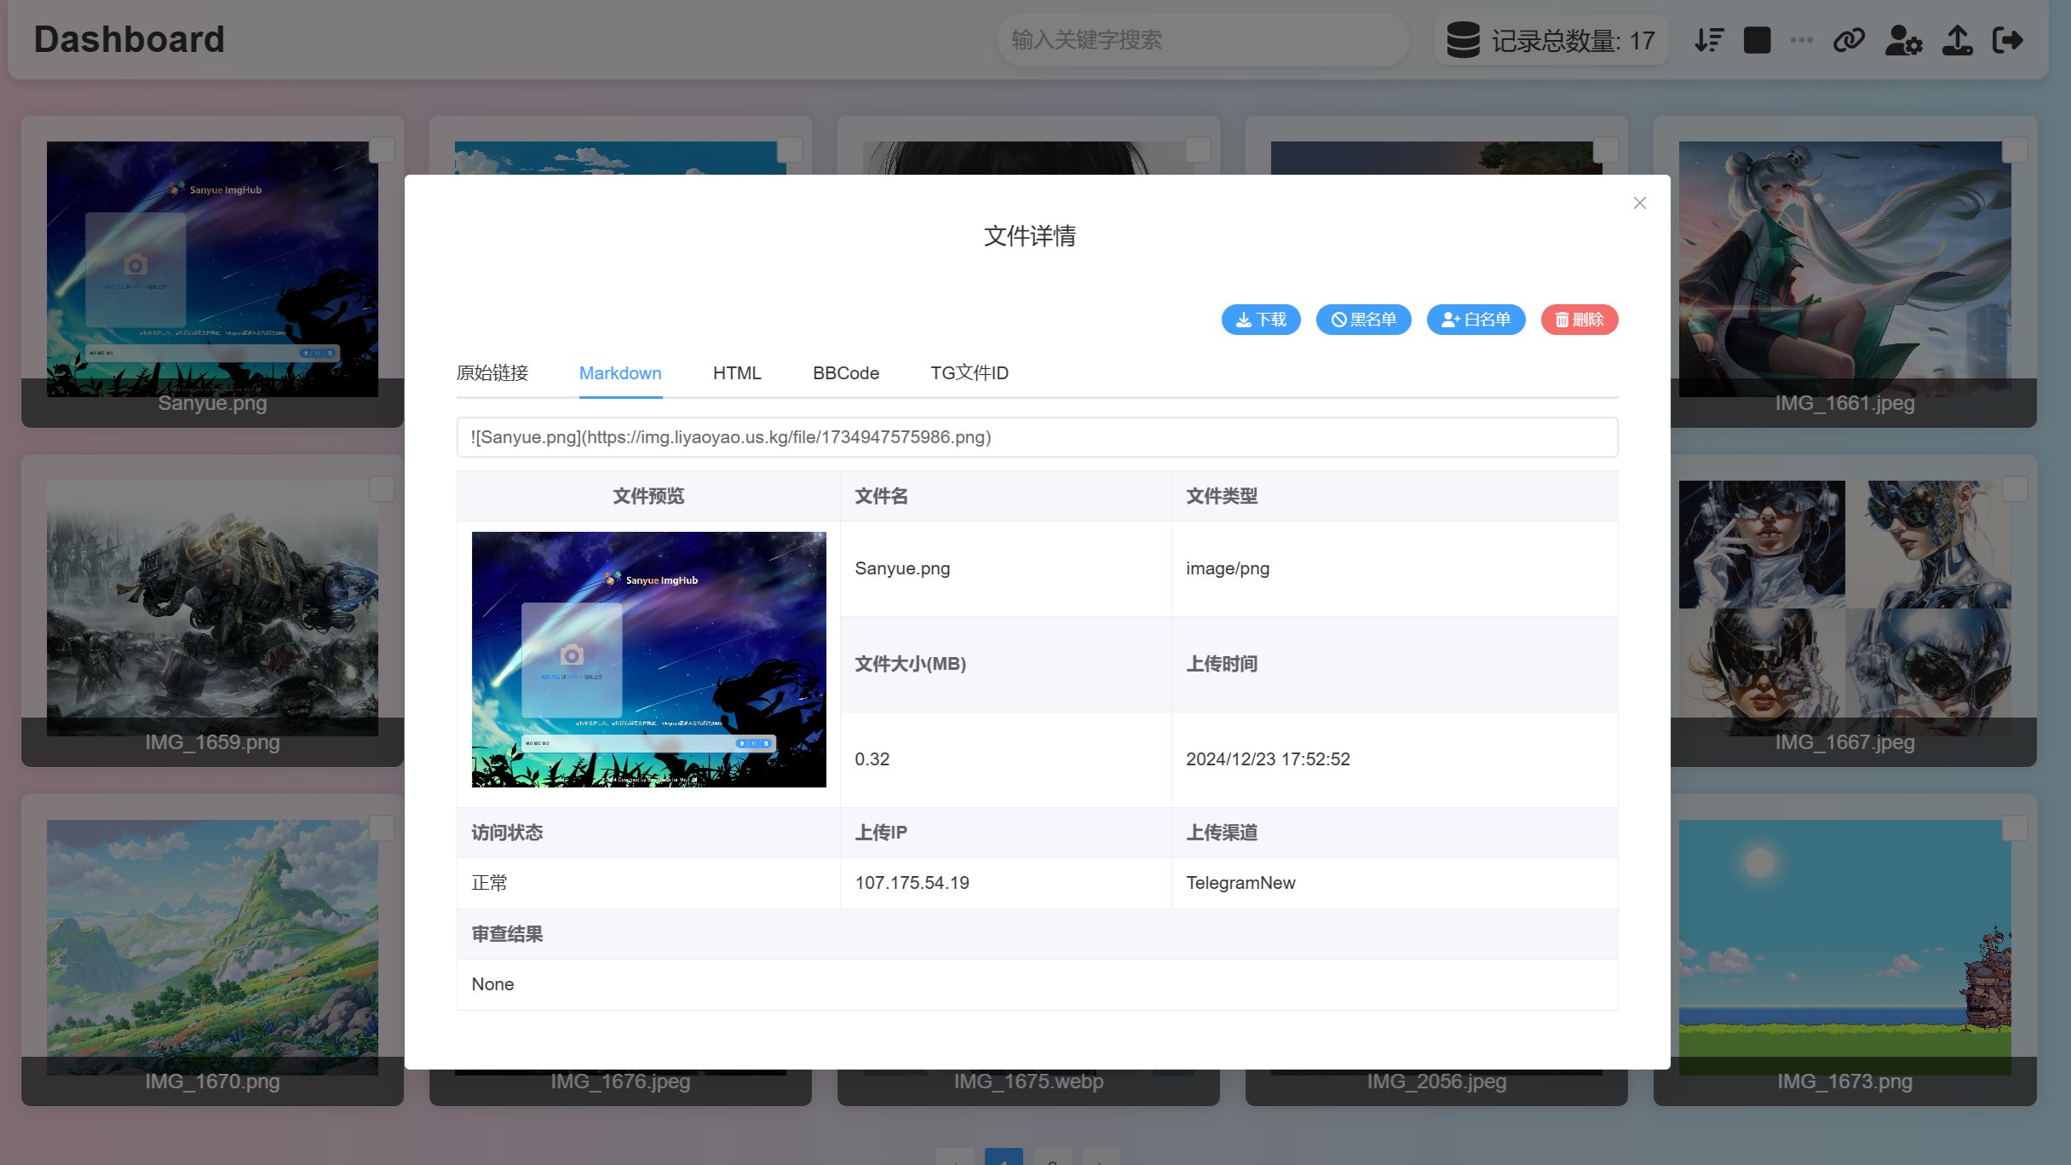This screenshot has width=2071, height=1165.
Task: Click the Markdown link text field
Action: pyautogui.click(x=1037, y=437)
